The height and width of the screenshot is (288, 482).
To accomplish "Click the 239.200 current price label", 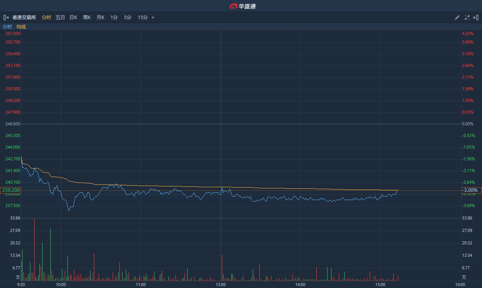I will point(11,190).
